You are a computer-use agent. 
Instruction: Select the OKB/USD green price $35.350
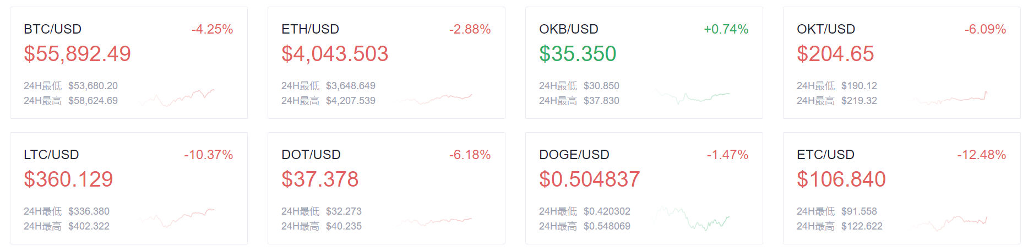coord(578,54)
